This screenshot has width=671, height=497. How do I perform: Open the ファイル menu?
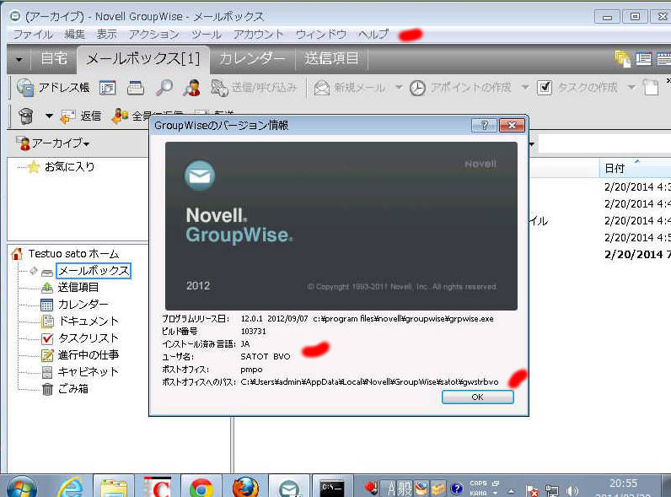pyautogui.click(x=33, y=35)
